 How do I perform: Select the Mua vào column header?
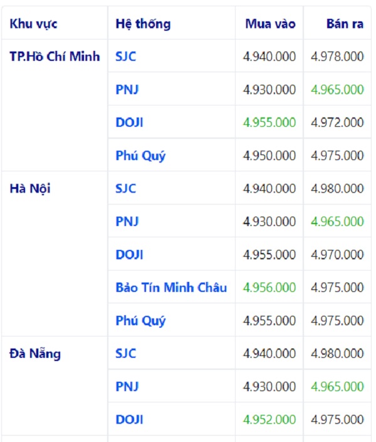[x=270, y=24]
